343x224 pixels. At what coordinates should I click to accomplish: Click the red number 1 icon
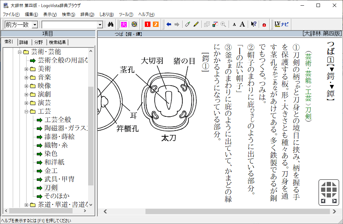(147, 24)
